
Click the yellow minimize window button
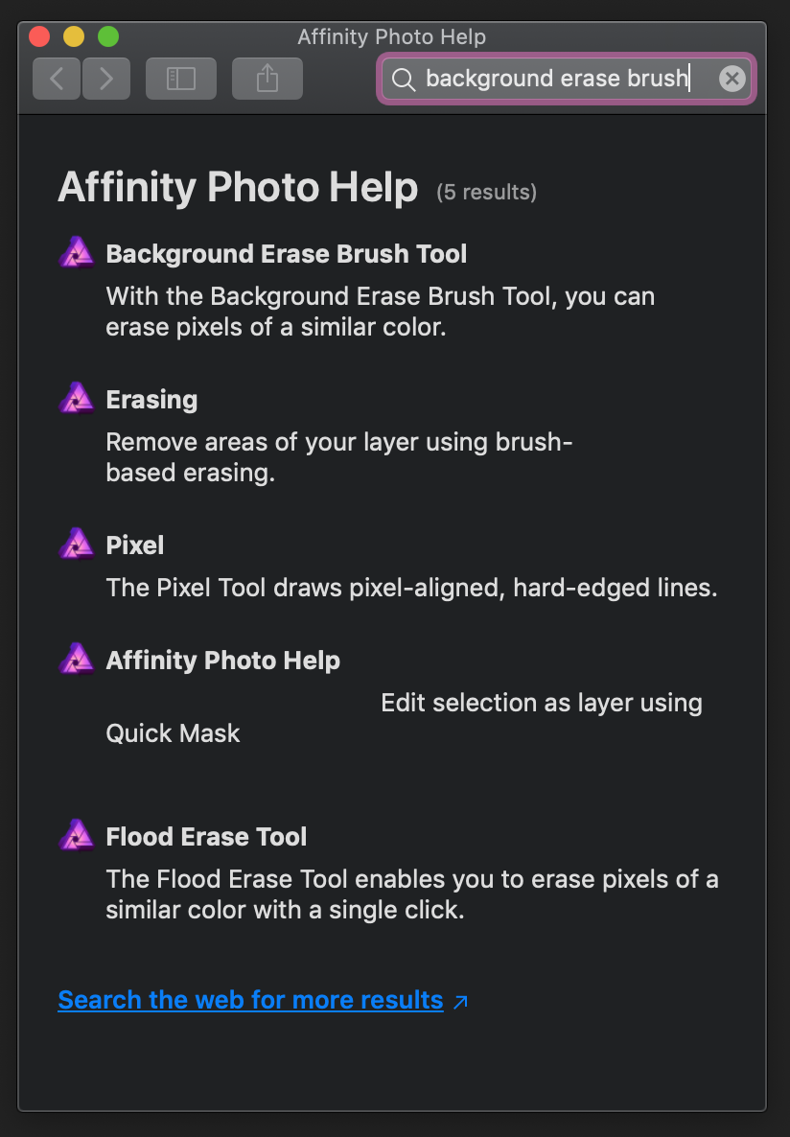point(74,36)
